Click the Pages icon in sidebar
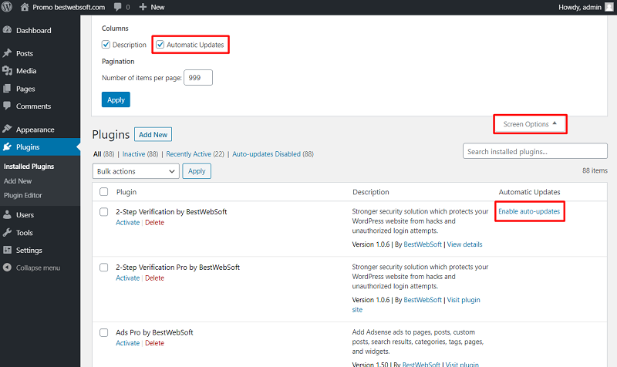This screenshot has height=367, width=617. click(7, 89)
